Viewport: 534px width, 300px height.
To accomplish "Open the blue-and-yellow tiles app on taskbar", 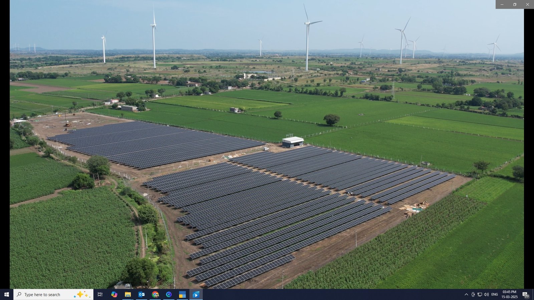I will point(182,294).
